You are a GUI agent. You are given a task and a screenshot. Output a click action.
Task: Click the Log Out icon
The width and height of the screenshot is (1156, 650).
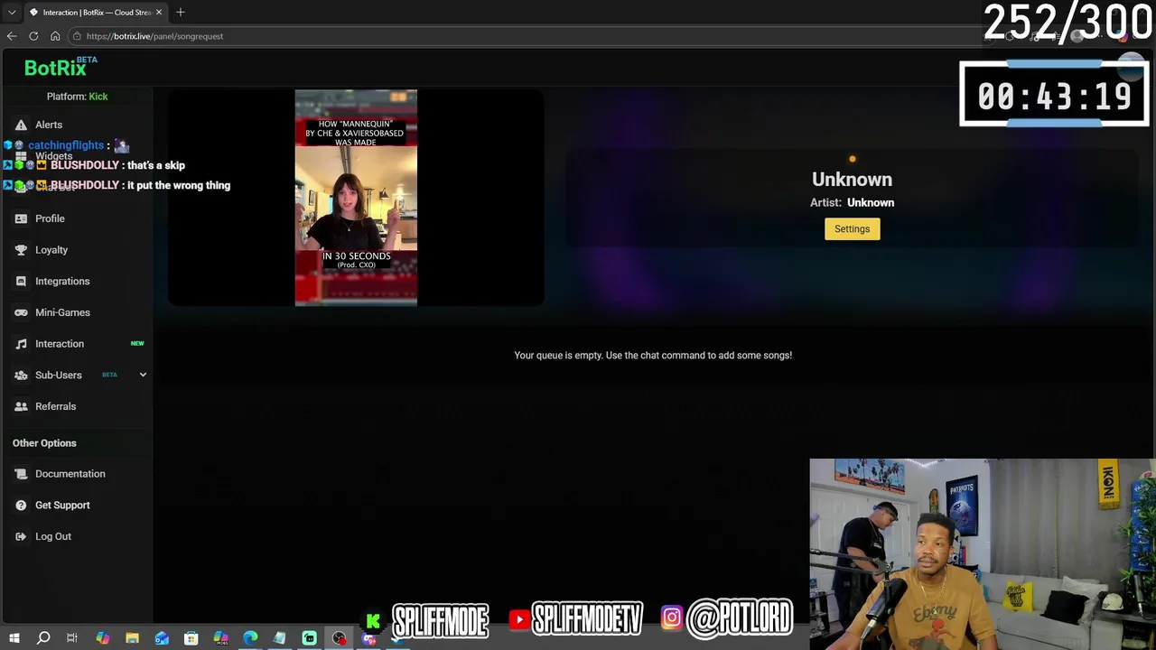coord(21,536)
